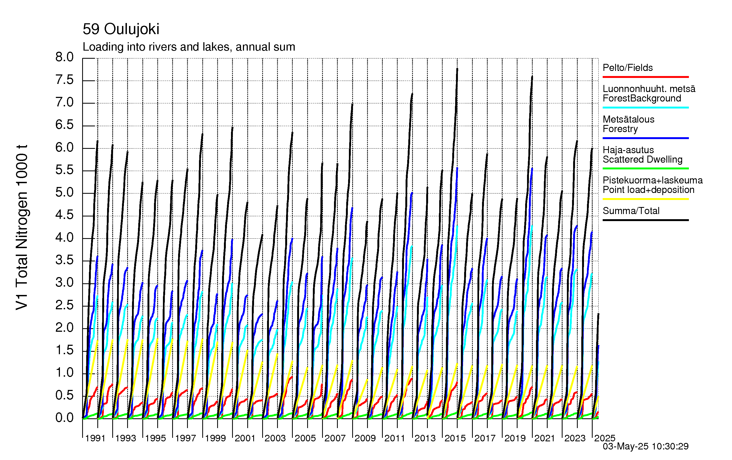The image size is (732, 460).
Task: Click y-axis value 6.0
Action: (x=65, y=147)
